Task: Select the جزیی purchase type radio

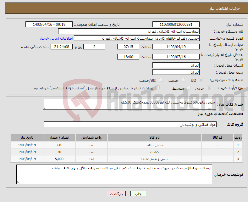Action: (x=209, y=87)
